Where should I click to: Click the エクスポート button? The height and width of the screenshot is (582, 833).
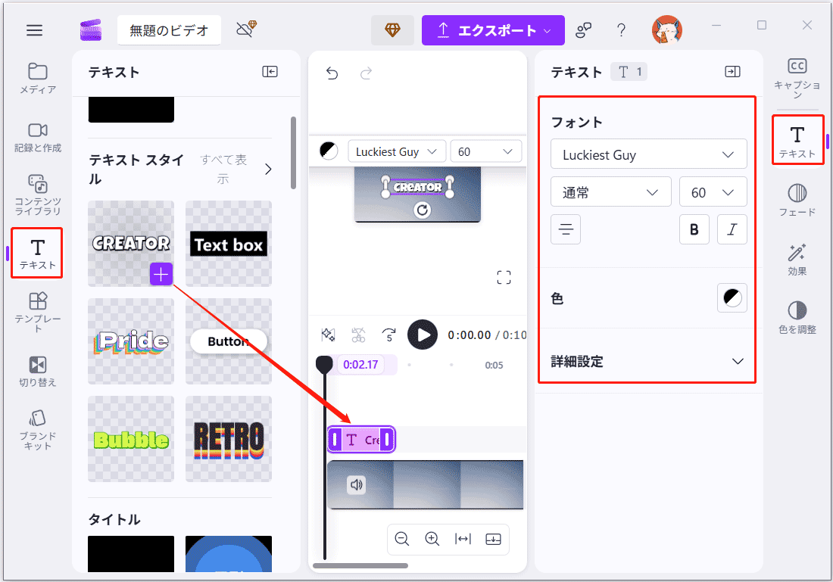pyautogui.click(x=493, y=30)
